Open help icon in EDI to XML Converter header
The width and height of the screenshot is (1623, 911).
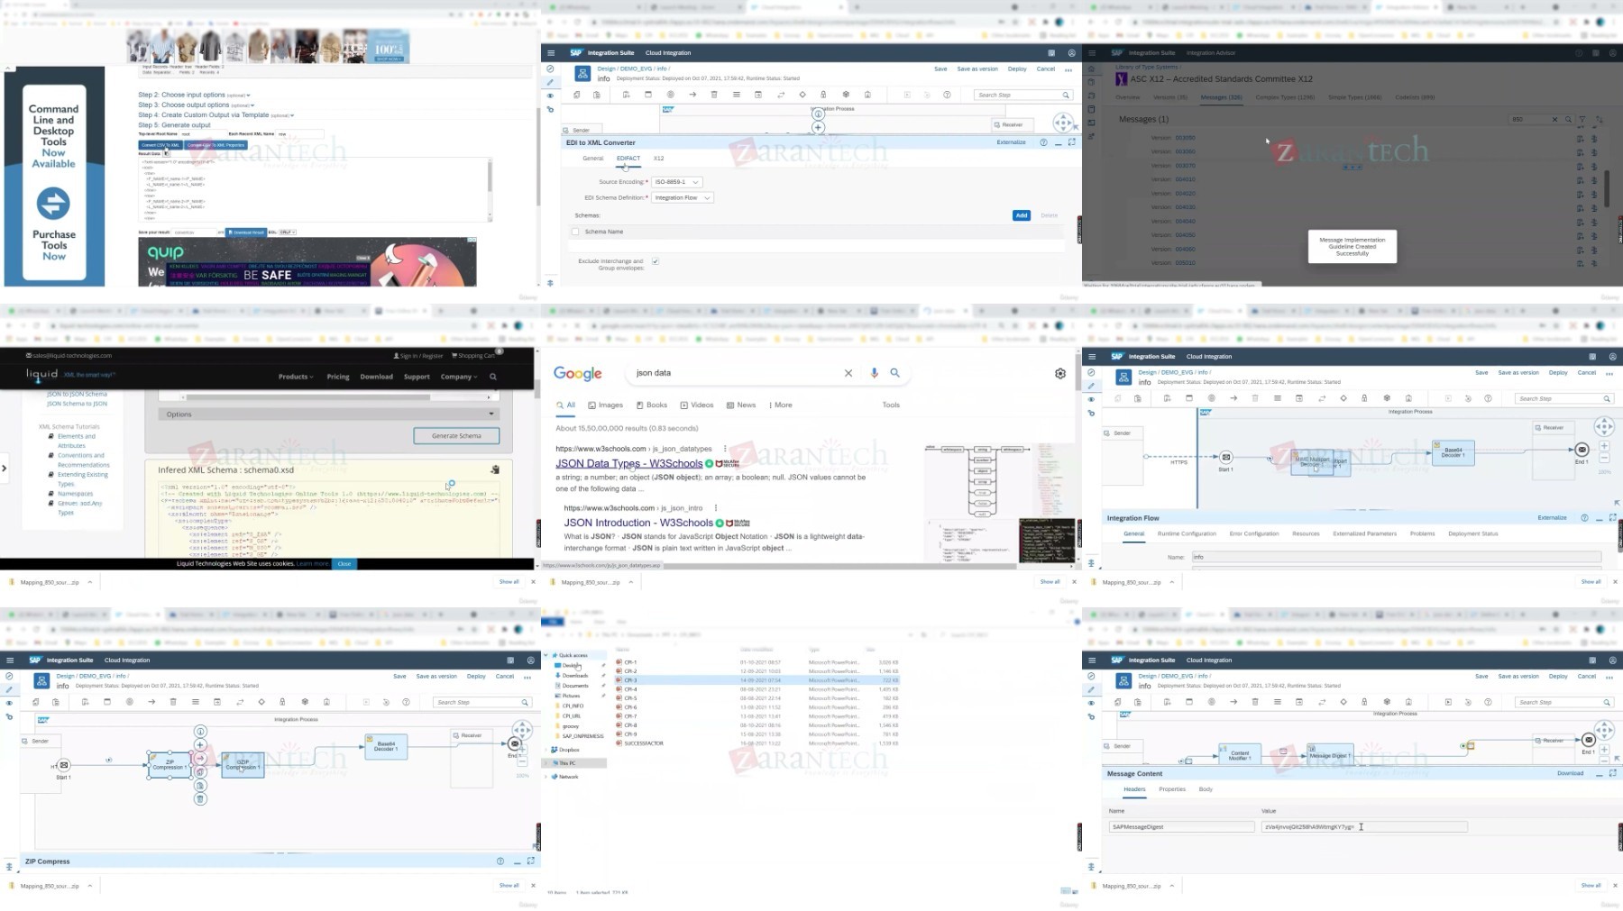[1043, 142]
